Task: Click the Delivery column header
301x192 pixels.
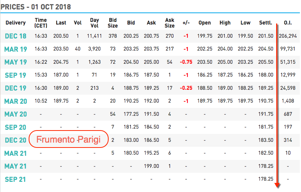Action: click(15, 23)
